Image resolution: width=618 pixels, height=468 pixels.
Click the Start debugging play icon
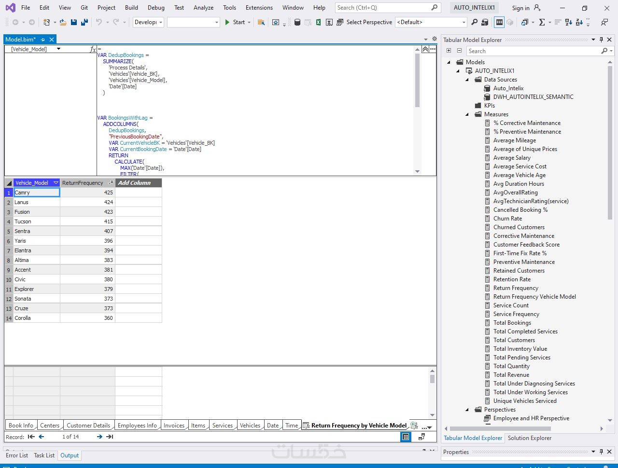pos(227,22)
